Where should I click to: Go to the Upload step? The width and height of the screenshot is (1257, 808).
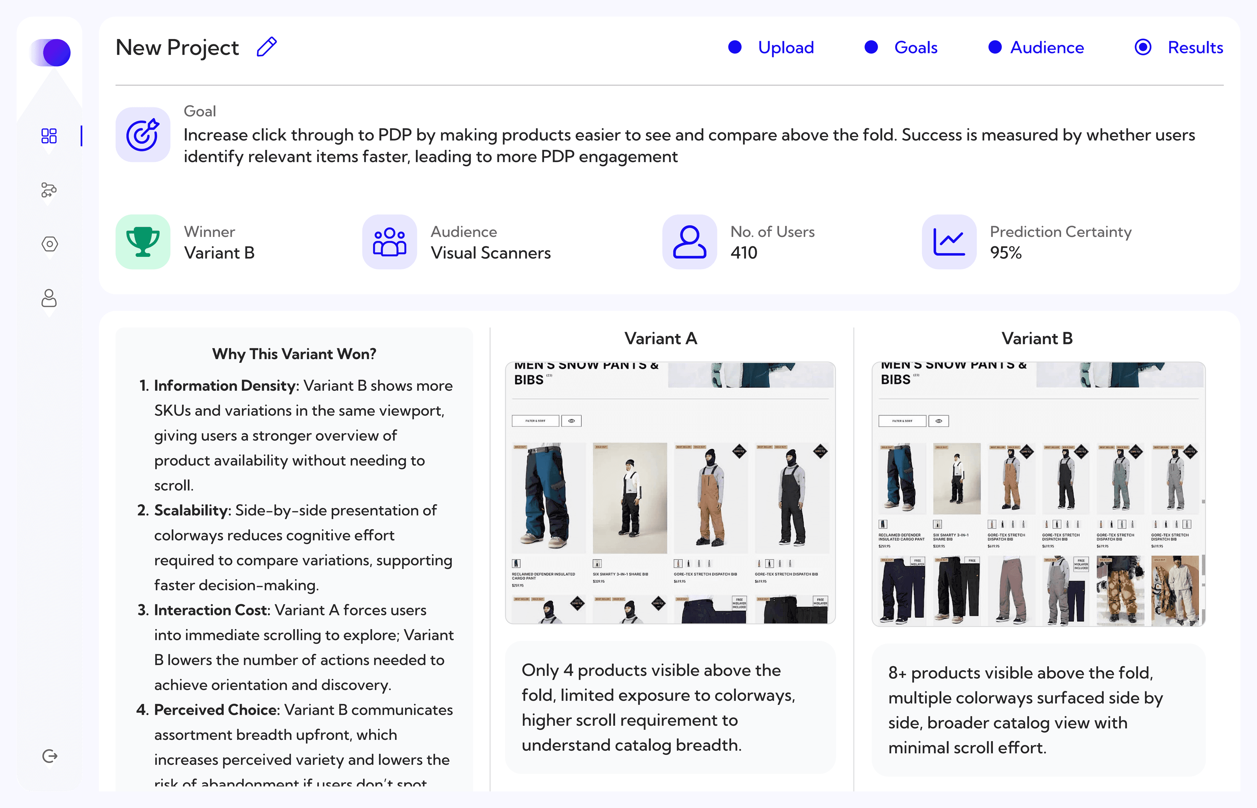click(785, 48)
